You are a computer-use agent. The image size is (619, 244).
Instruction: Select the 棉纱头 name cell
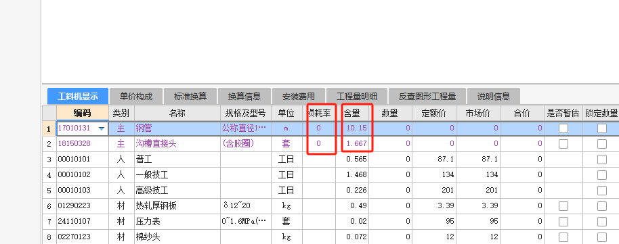177,237
